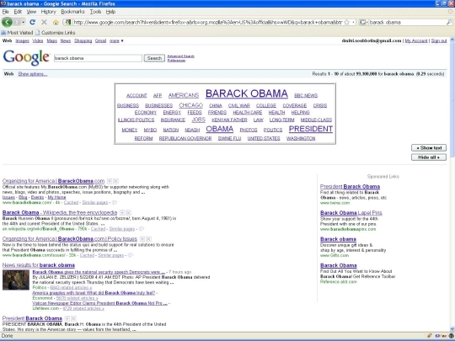The height and width of the screenshot is (341, 455).
Task: Open Barack Obama Wikipedia result title
Action: (x=60, y=212)
